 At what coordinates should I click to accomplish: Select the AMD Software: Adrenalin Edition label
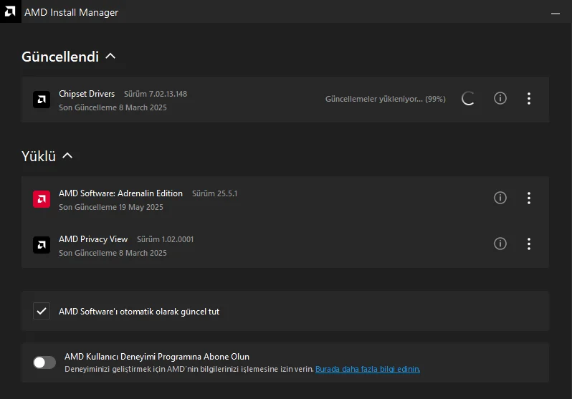(x=120, y=193)
